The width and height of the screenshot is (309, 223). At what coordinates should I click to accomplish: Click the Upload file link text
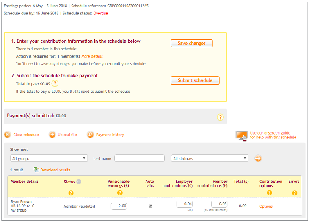click(67, 135)
